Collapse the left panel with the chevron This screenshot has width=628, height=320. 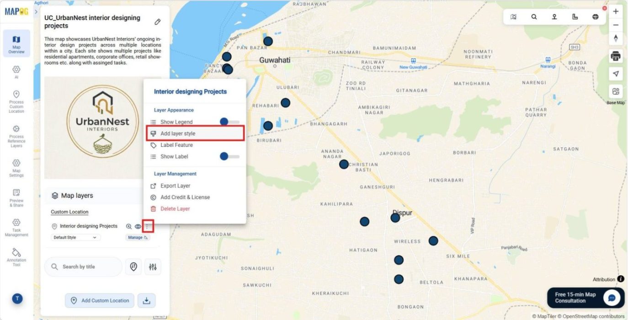click(x=36, y=12)
